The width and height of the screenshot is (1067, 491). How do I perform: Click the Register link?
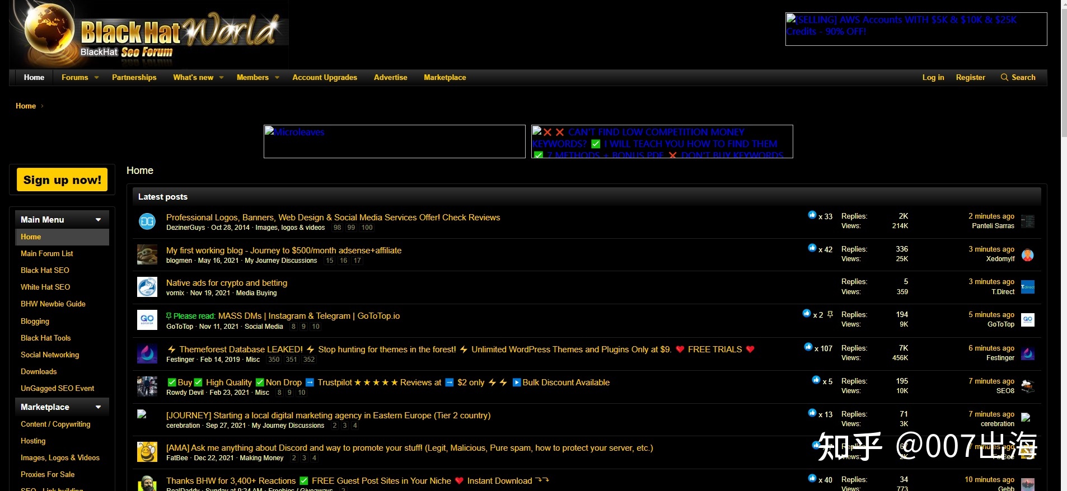970,77
